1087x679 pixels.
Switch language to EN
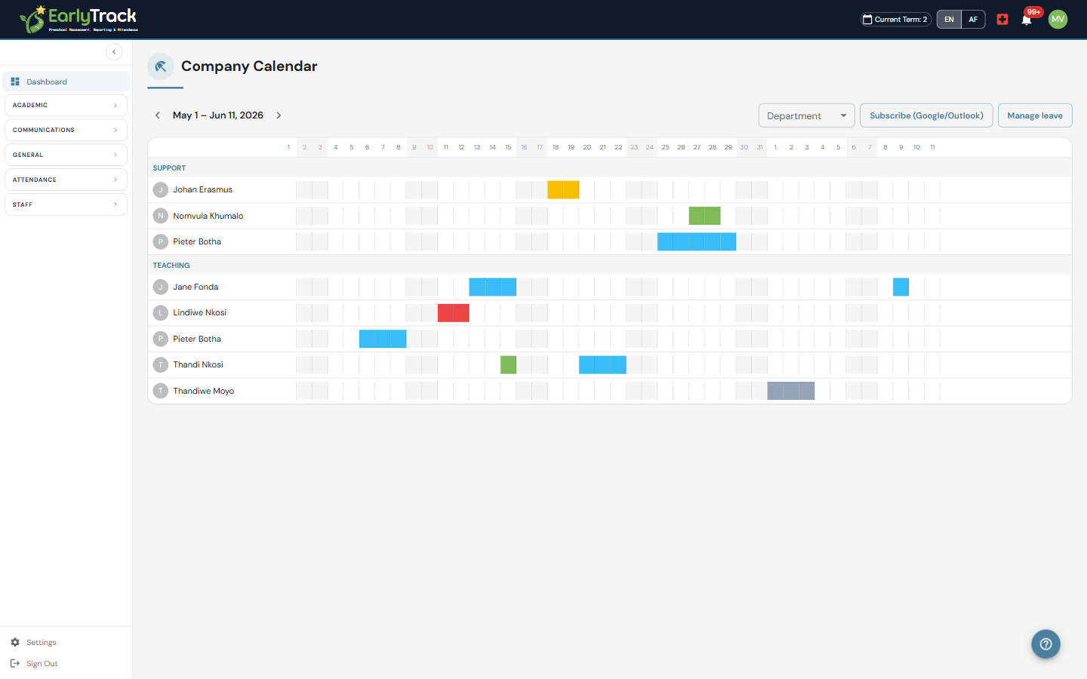point(949,20)
